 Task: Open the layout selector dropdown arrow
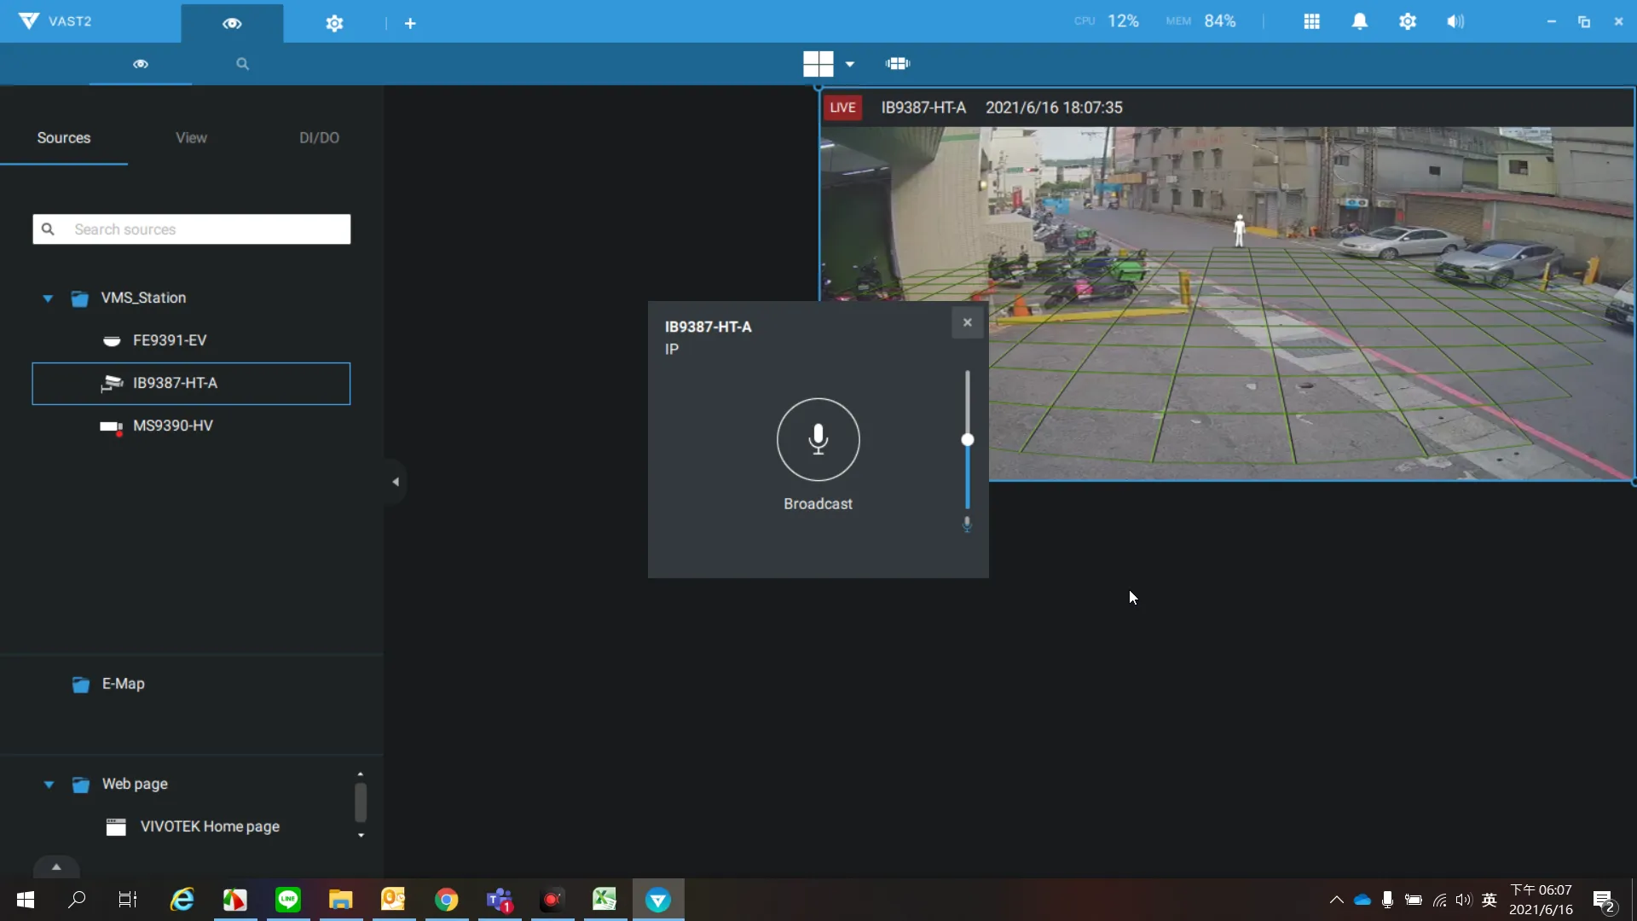(849, 64)
